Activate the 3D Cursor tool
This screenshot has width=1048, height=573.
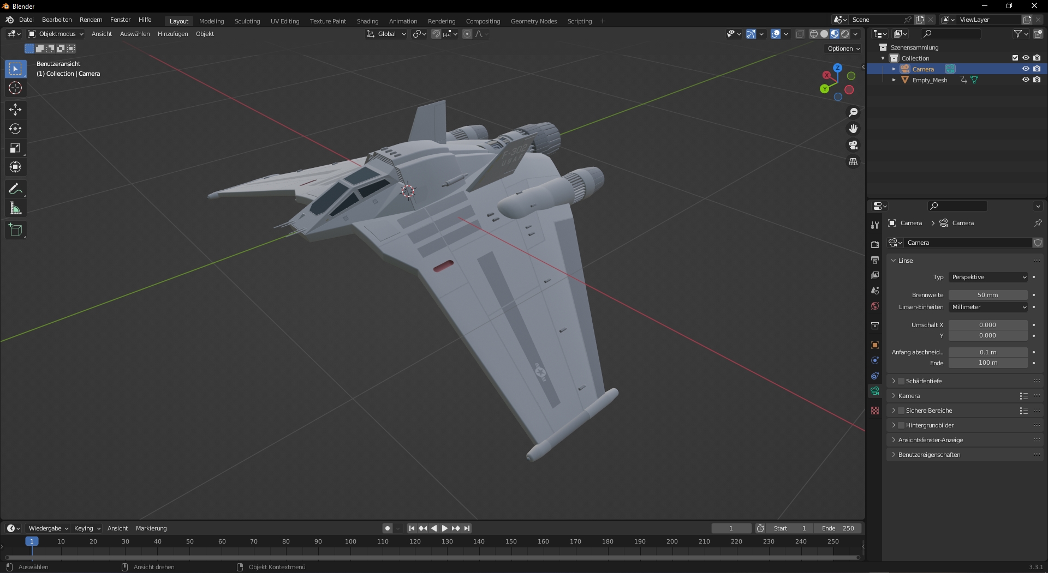click(15, 88)
